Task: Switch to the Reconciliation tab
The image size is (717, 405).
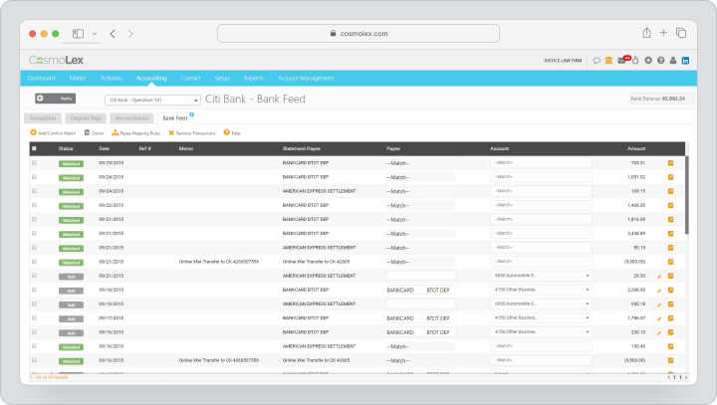Action: [131, 118]
